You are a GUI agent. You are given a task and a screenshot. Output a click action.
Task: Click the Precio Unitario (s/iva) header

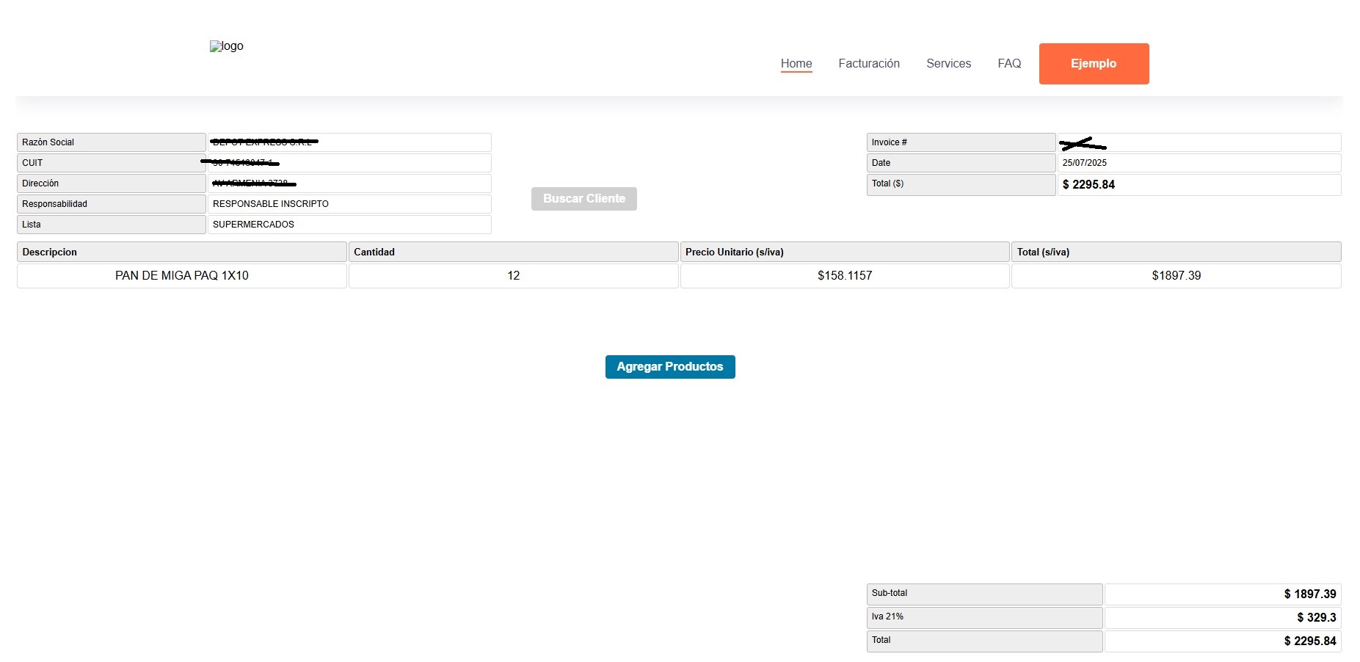[845, 252]
